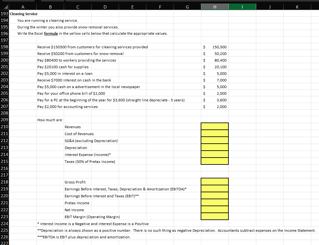Click the 'Taxes (30% of Pretax Income)' label
Image resolution: width=319 pixels, height=245 pixels.
[90, 162]
